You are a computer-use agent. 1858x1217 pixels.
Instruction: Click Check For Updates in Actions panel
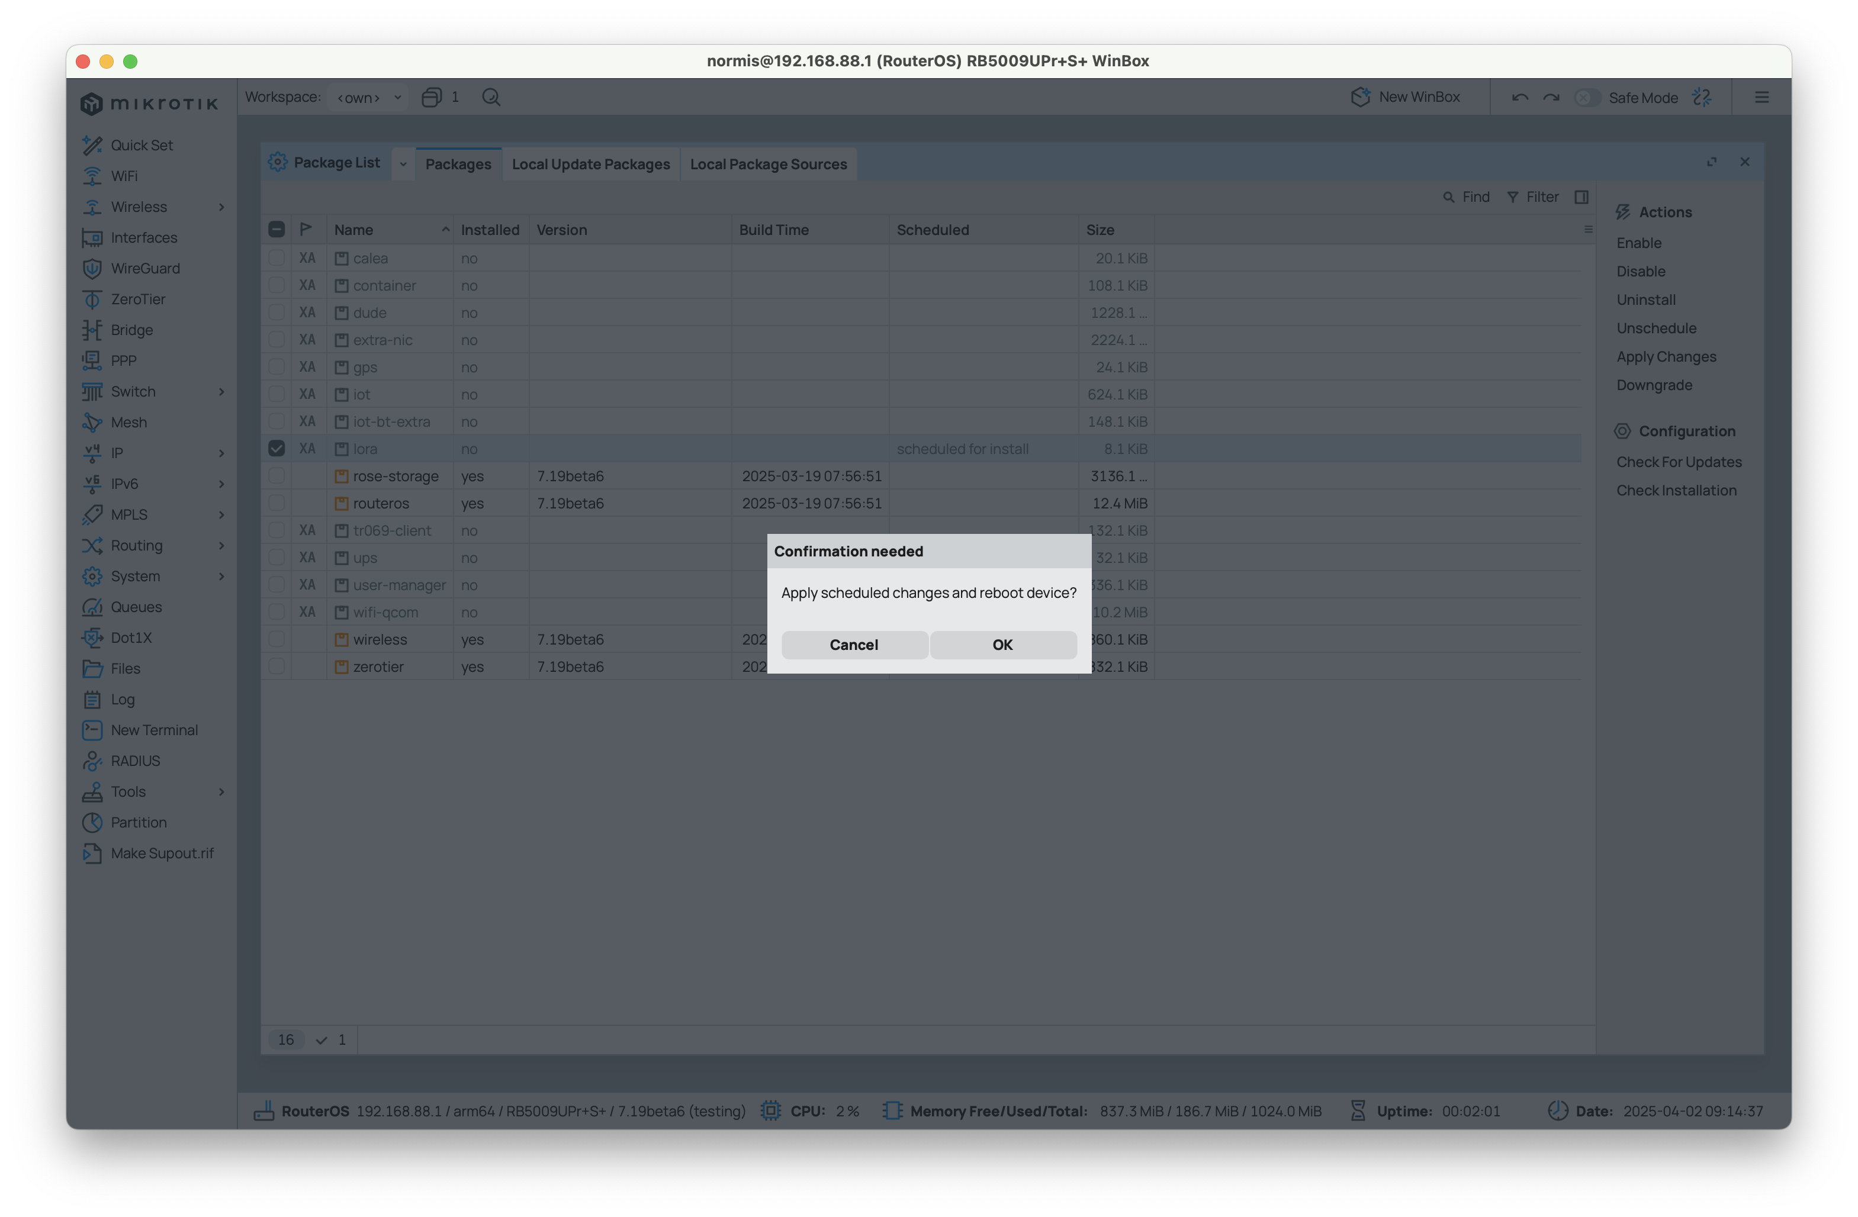[1679, 461]
